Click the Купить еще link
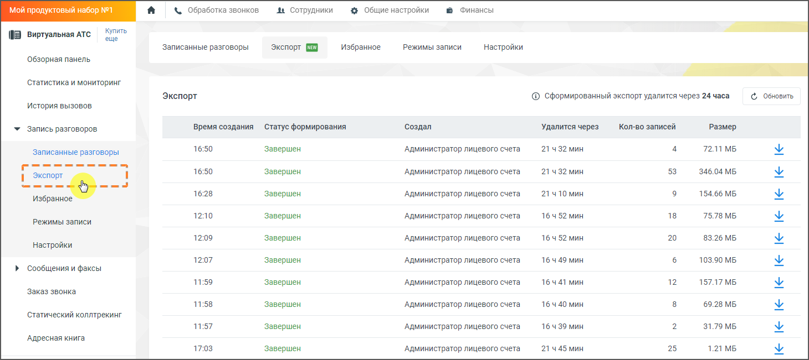The image size is (809, 360). click(116, 35)
